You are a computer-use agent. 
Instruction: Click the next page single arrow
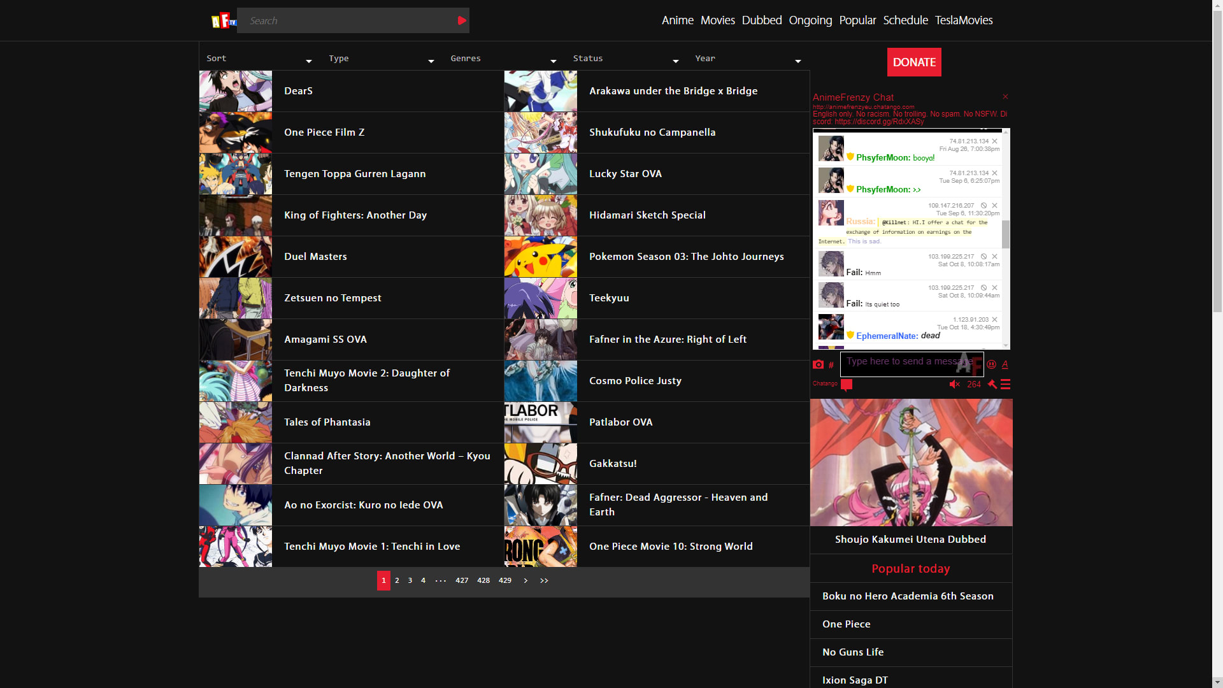(x=526, y=580)
